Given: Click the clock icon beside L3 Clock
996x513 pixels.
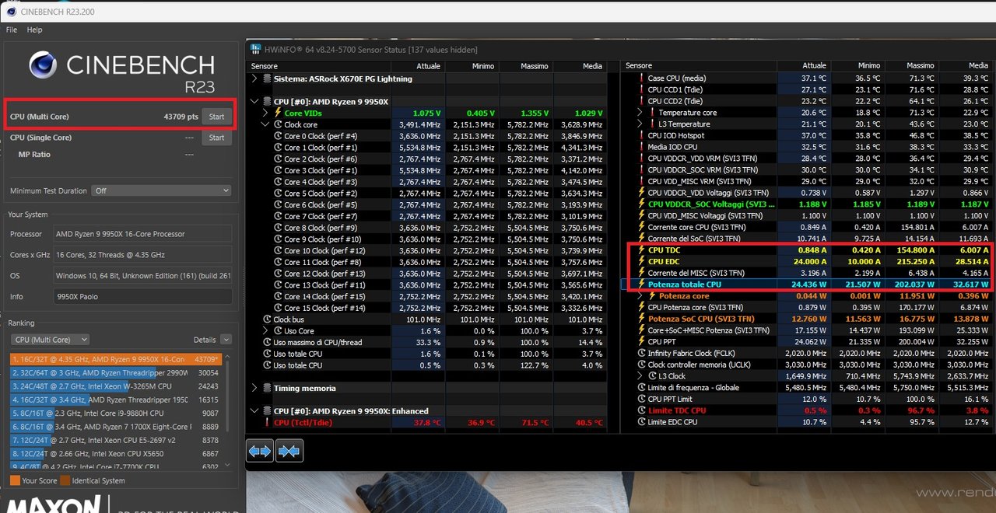Looking at the screenshot, I should [x=652, y=376].
